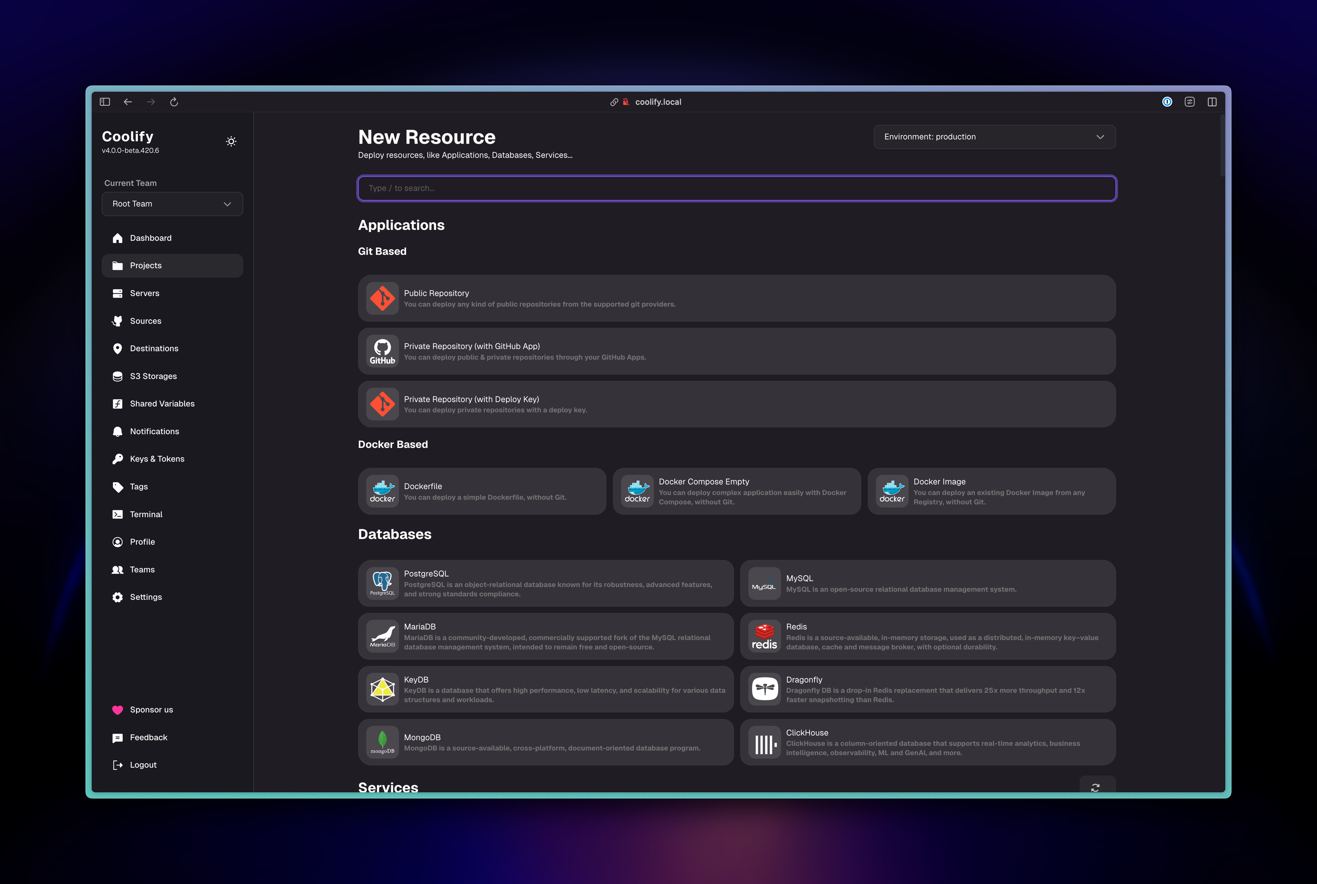Viewport: 1317px width, 884px height.
Task: Open S3 Storages from the sidebar icon
Action: click(x=117, y=376)
